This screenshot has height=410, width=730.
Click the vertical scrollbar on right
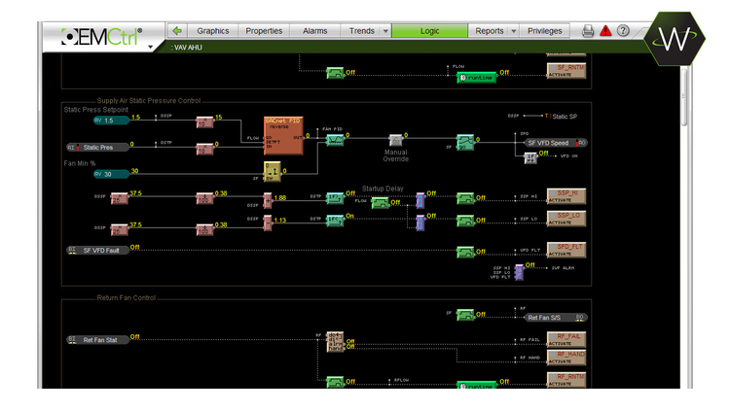point(684,97)
